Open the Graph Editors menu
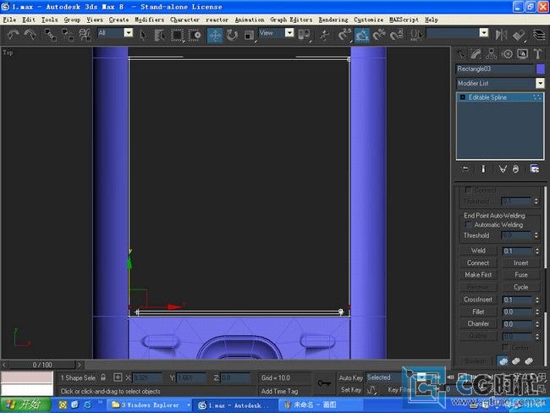 [291, 19]
